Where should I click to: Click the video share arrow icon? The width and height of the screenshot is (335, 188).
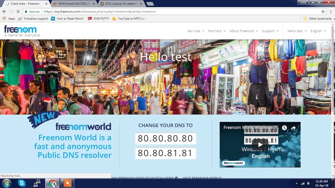(293, 128)
